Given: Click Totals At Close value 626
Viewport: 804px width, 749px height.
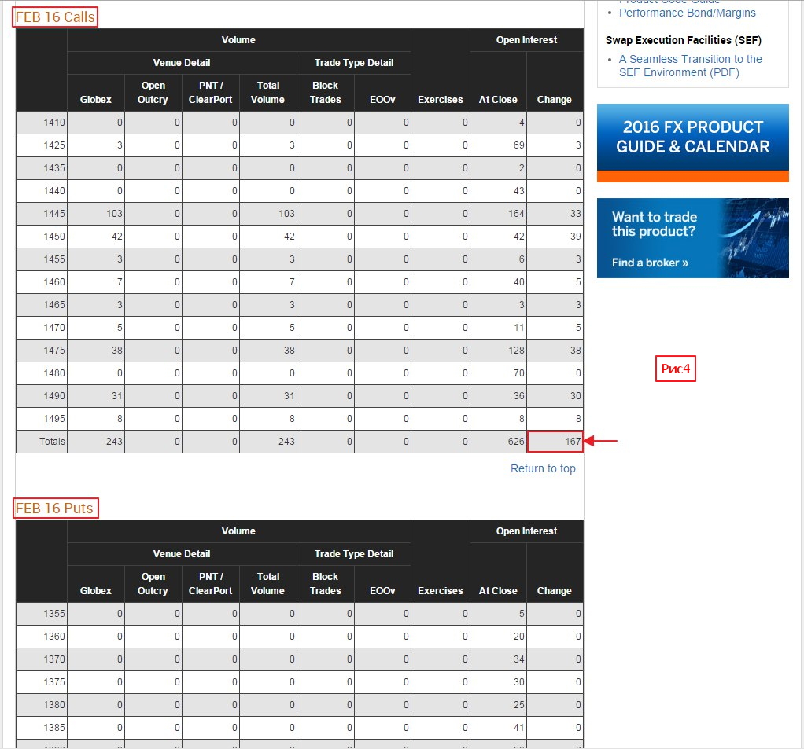Looking at the screenshot, I should click(516, 442).
